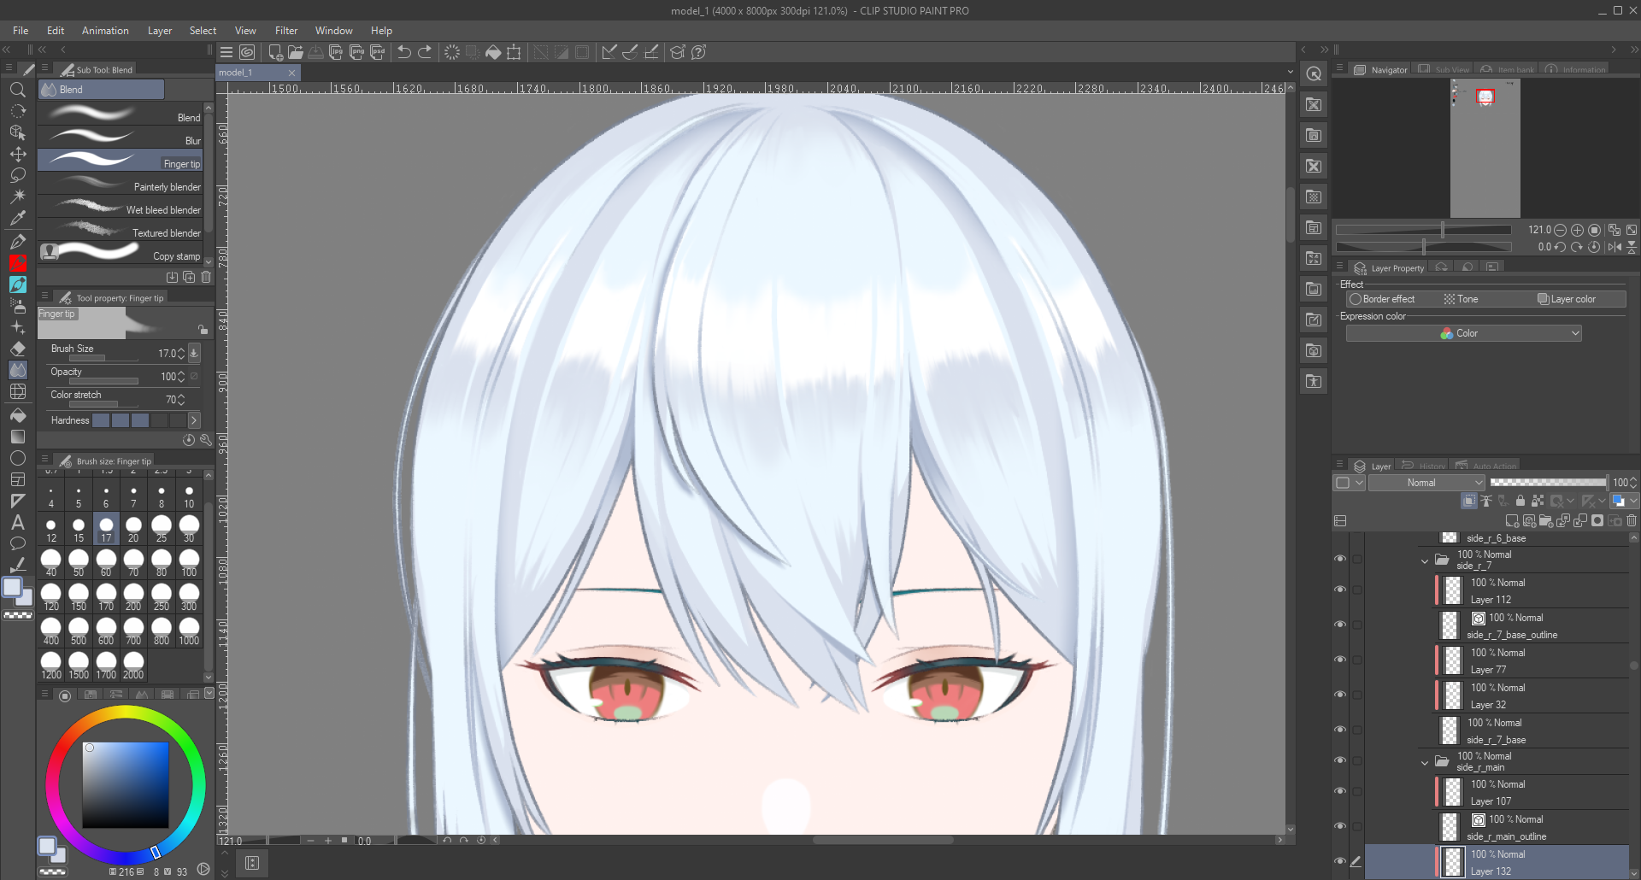Select the Zoom magnifier tool
Image resolution: width=1641 pixels, height=880 pixels.
click(x=17, y=90)
